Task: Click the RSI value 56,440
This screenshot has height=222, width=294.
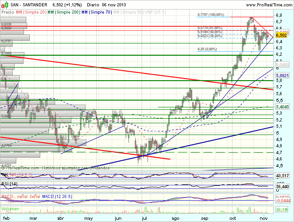Action: (x=282, y=187)
